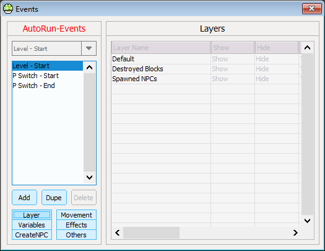Select P Switch - Start event

click(x=35, y=76)
